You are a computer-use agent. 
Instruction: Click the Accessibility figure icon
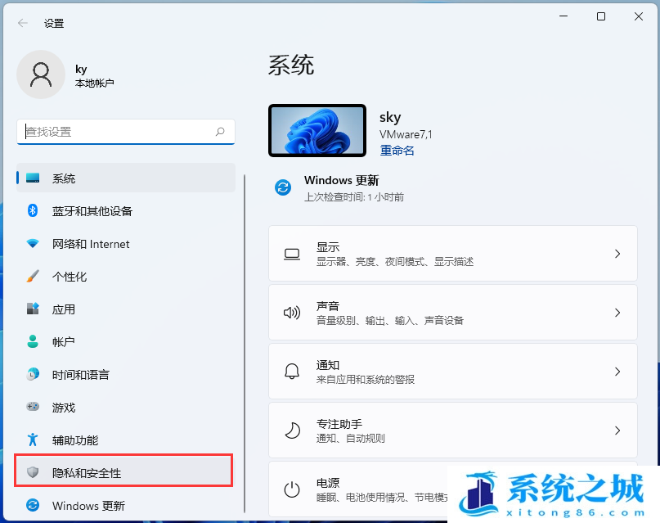click(x=33, y=440)
